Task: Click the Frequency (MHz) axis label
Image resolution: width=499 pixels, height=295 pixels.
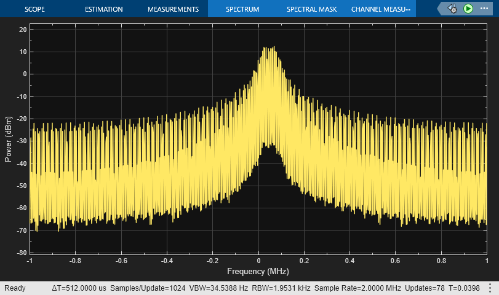Action: 258,272
